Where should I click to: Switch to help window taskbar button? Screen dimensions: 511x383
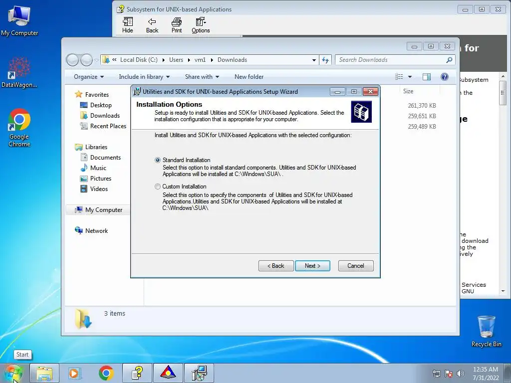(137, 373)
